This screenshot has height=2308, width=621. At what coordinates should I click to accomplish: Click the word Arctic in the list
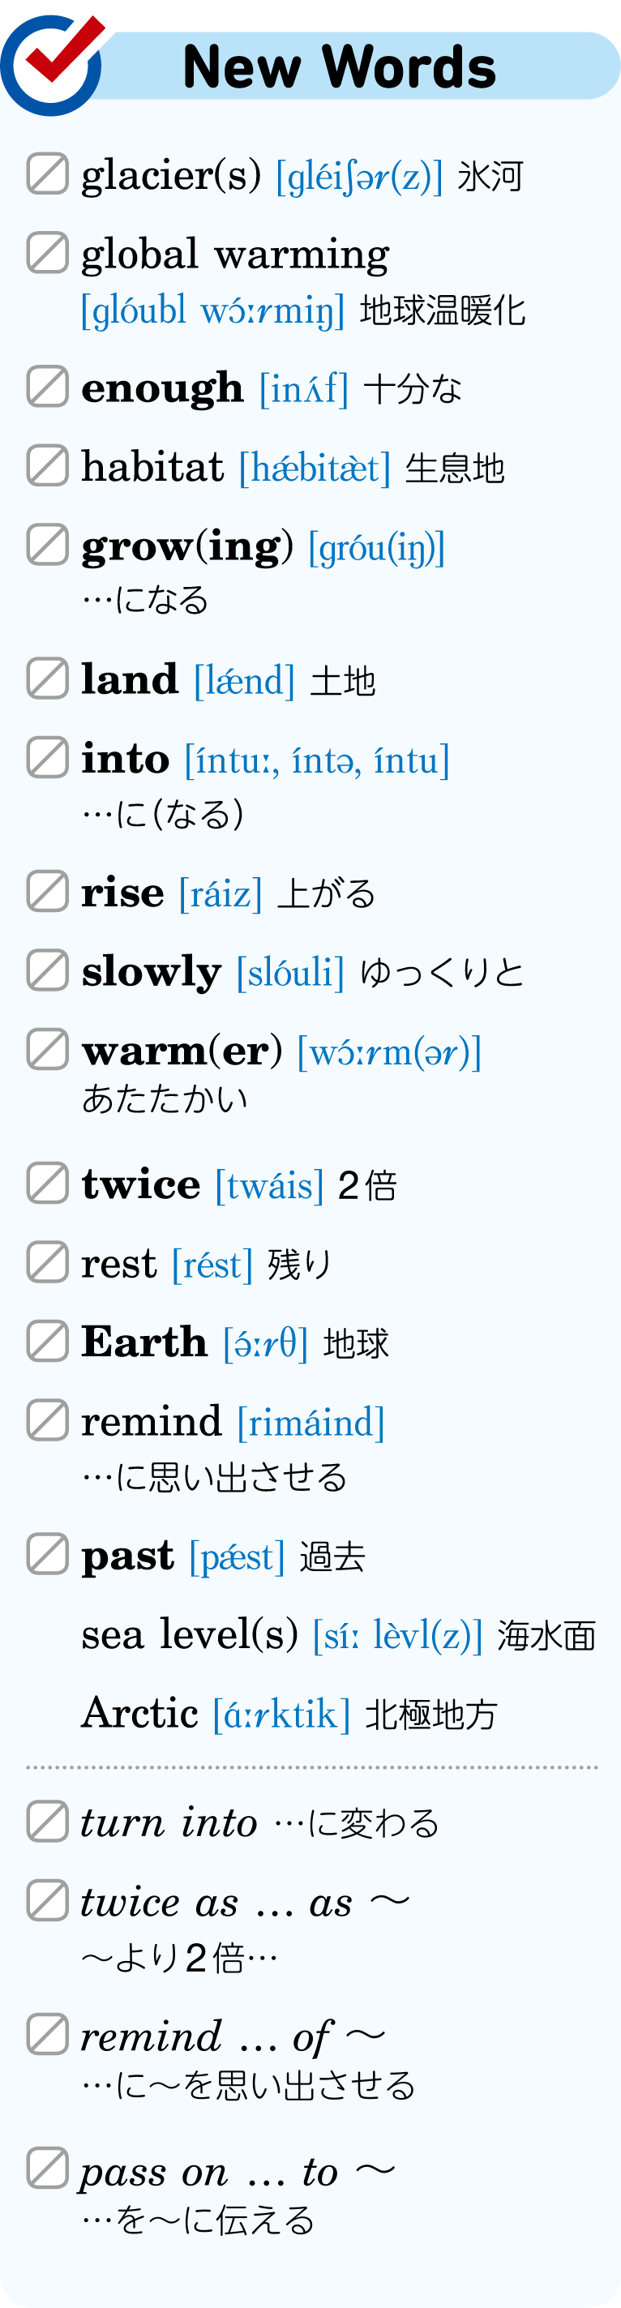[x=139, y=1712]
